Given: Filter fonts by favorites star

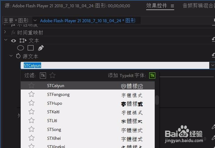Looking at the screenshot, I should tap(52, 75).
